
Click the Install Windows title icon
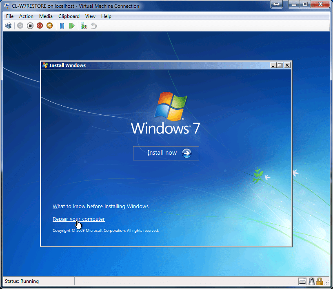(45, 65)
